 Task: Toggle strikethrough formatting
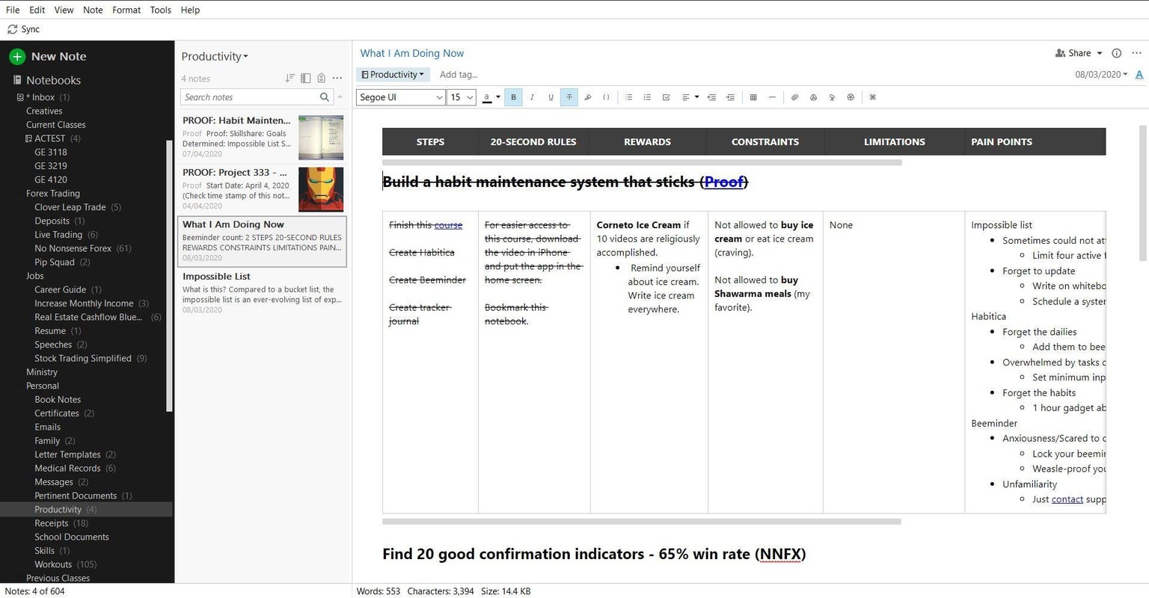[569, 97]
